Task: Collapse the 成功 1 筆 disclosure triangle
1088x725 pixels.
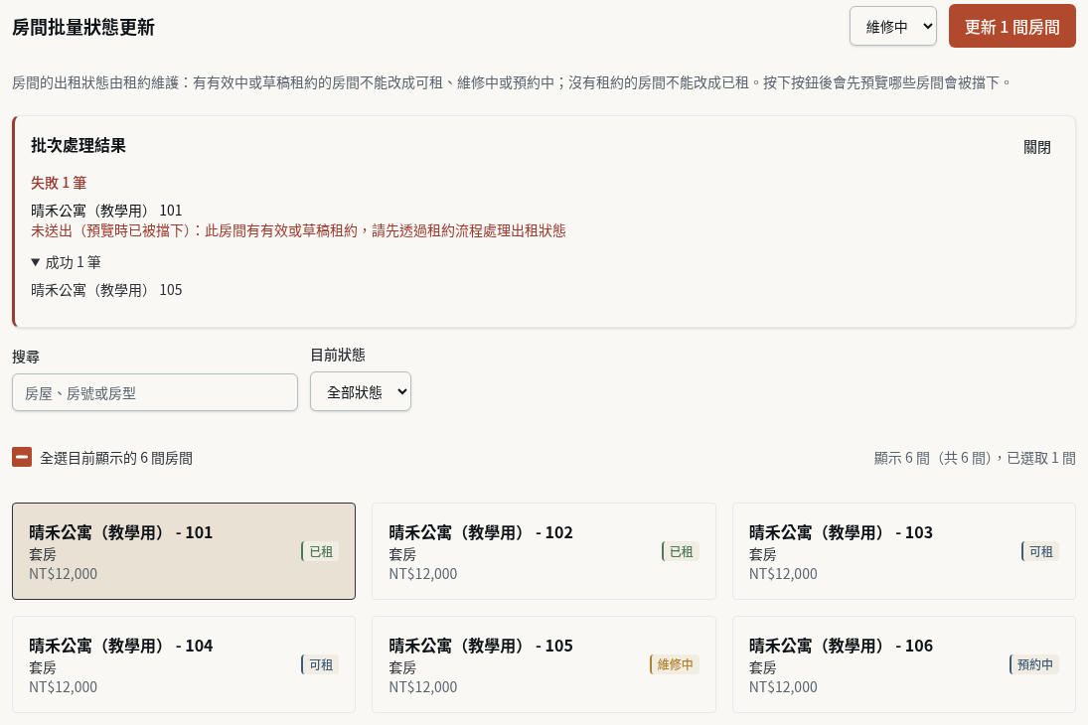Action: coord(36,262)
